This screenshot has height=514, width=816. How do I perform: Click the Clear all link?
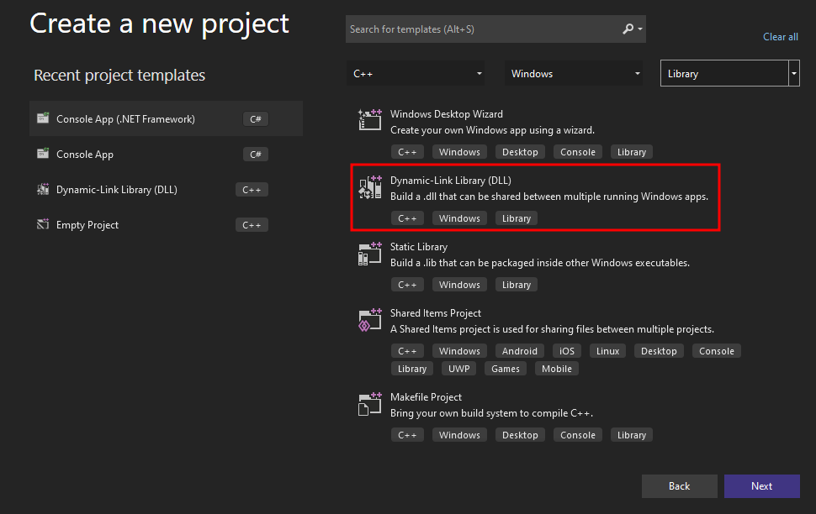[780, 37]
